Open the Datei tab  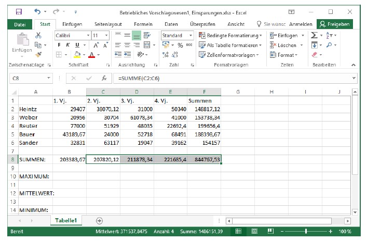tap(20, 24)
